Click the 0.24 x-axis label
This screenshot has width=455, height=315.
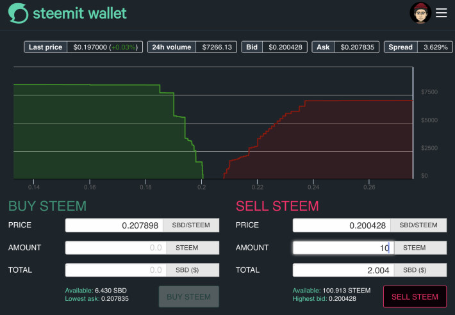pyautogui.click(x=313, y=187)
